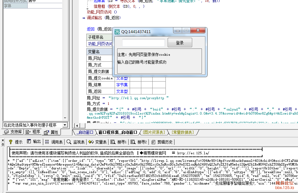Image resolution: width=298 pixels, height=193 pixels.
Task: Switch to the 支持库 panel tab
Action: coord(13,132)
